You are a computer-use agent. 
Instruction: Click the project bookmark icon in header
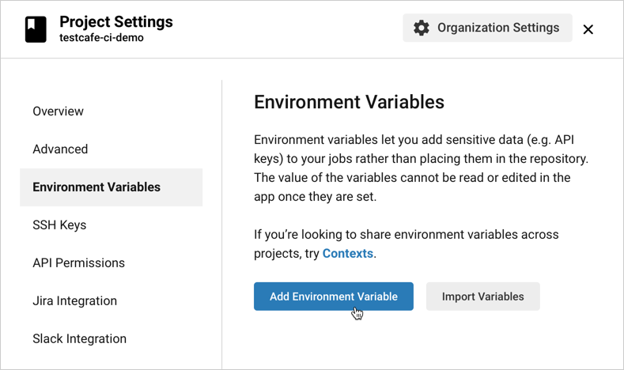tap(36, 29)
